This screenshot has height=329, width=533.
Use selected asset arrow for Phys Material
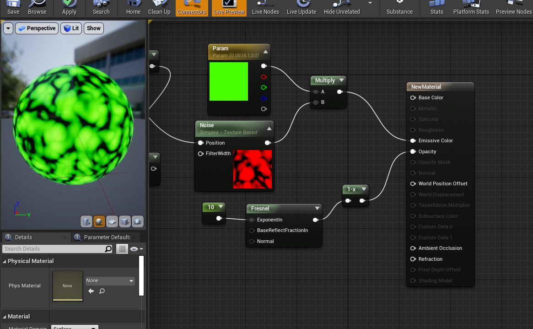coord(91,291)
